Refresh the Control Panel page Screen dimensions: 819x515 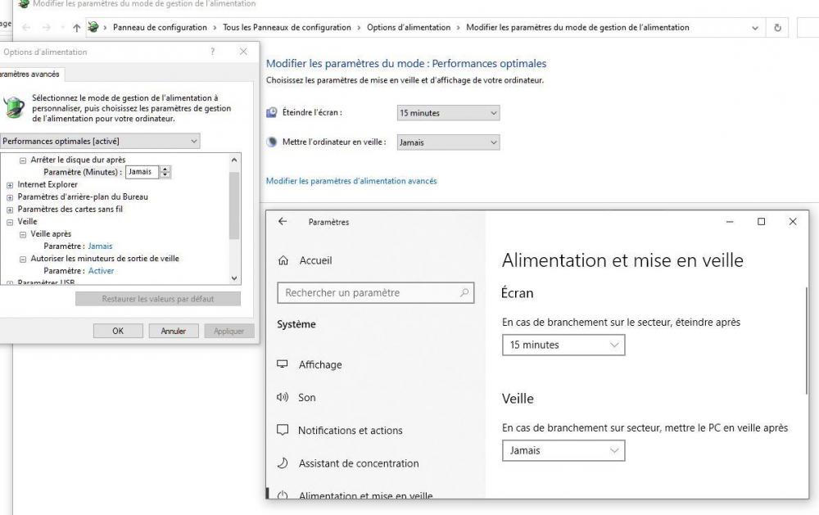777,28
